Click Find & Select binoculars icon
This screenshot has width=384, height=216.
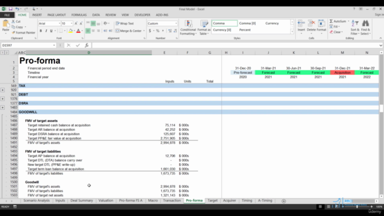[365, 24]
